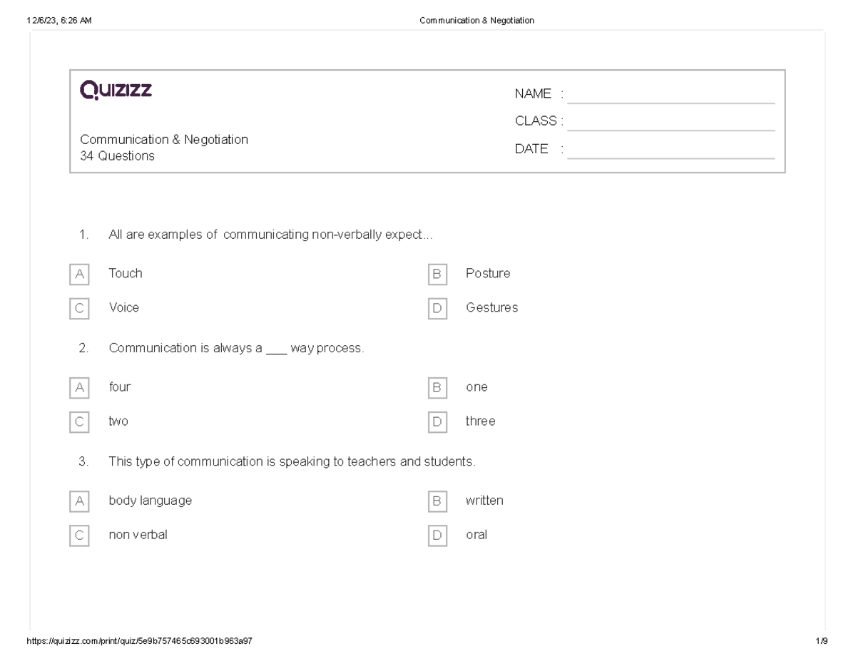Click question 2 text about way process

tap(236, 349)
